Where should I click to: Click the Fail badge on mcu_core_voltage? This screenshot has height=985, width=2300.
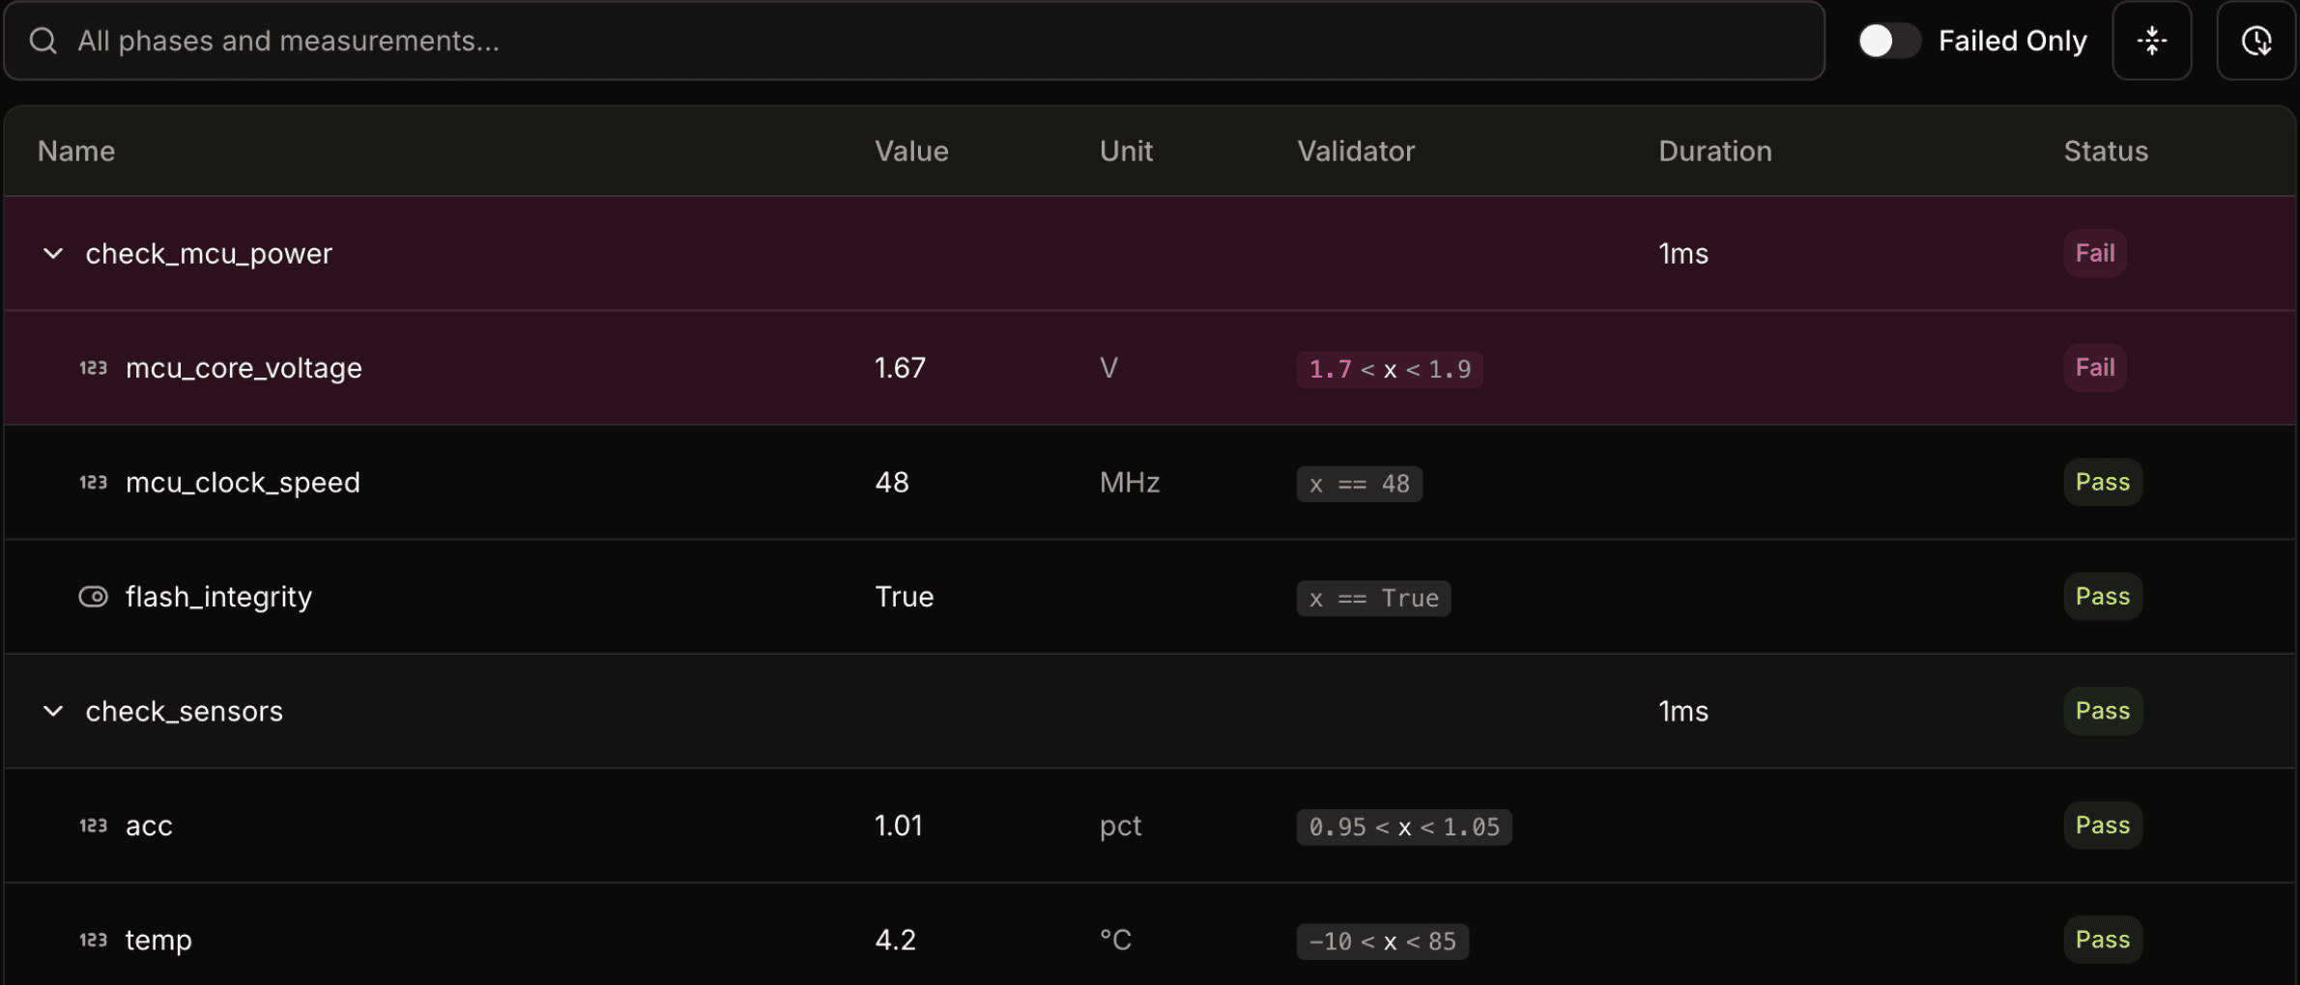tap(2094, 368)
